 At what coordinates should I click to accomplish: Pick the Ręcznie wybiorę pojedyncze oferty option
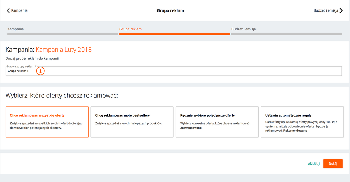[217, 122]
